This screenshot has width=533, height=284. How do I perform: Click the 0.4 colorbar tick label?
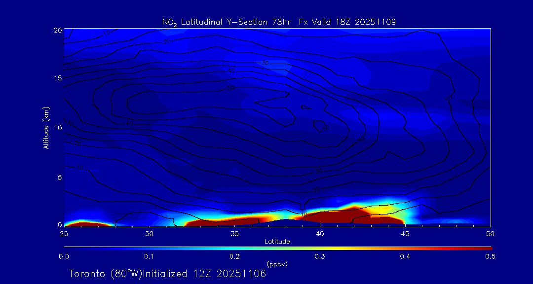point(405,256)
